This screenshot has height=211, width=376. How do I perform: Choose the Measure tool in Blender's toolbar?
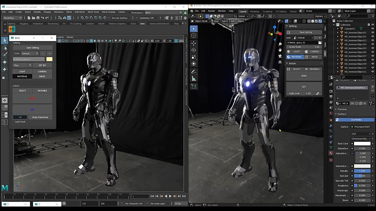pos(194,79)
